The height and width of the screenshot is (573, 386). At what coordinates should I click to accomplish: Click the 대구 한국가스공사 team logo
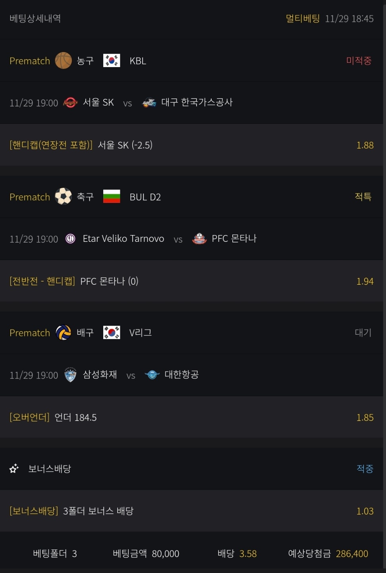tap(149, 102)
